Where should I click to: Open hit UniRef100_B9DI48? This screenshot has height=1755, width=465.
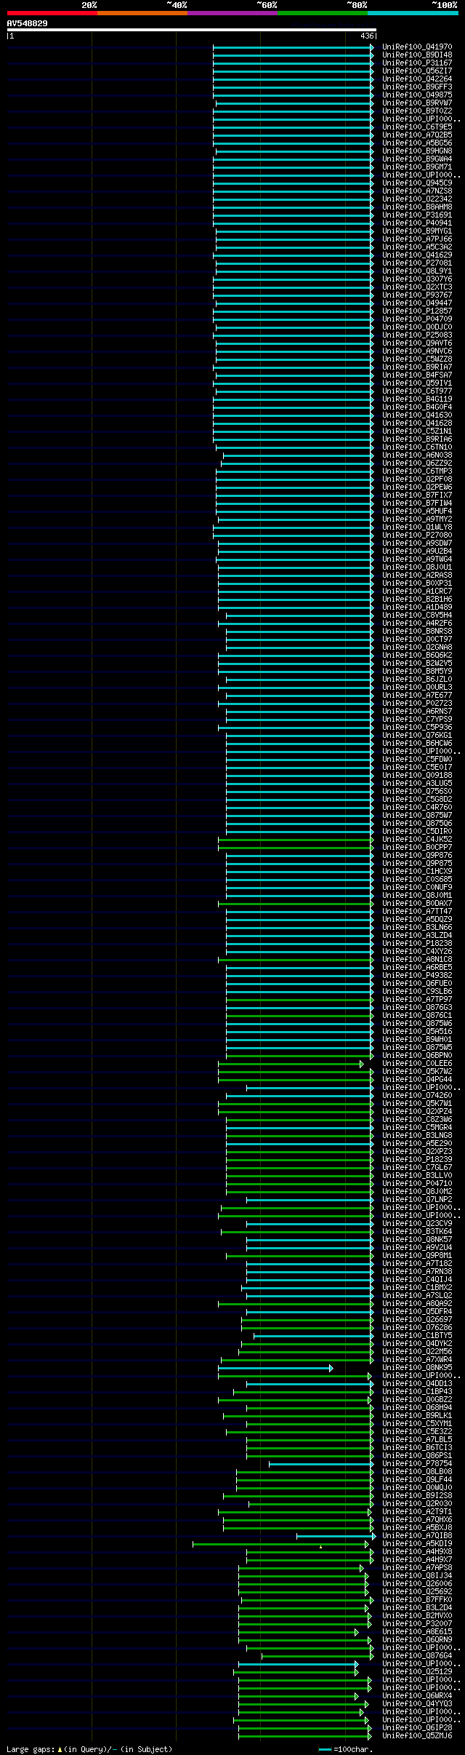click(x=417, y=55)
